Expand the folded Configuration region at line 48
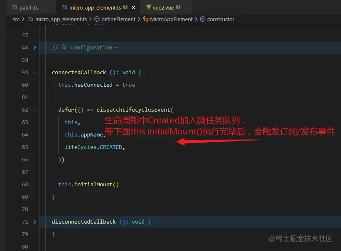Image resolution: width=341 pixels, height=251 pixels. pos(34,48)
